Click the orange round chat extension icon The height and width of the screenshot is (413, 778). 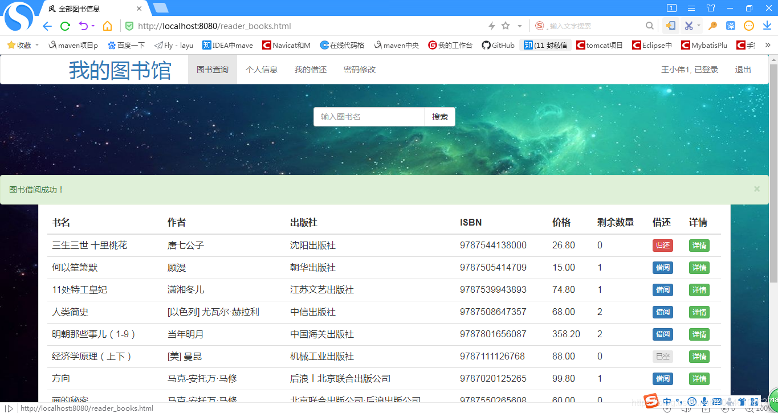(x=749, y=26)
